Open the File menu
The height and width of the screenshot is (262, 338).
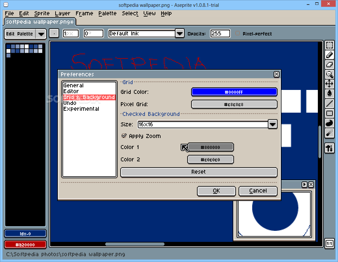[9, 13]
